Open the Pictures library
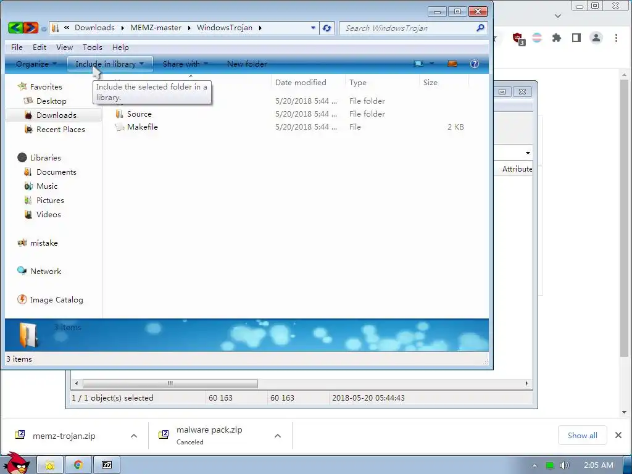Viewport: 632px width, 474px height. [50, 201]
